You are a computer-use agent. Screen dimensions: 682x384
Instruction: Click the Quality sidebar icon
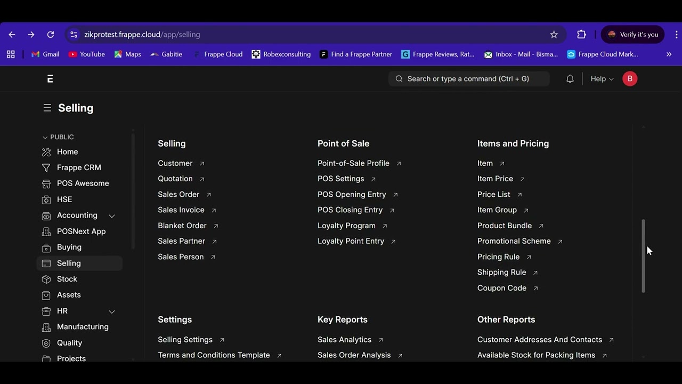coord(46,343)
